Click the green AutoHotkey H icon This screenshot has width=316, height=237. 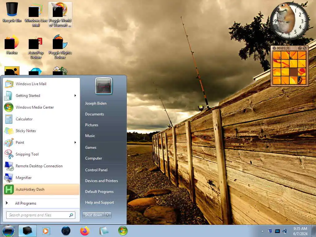click(x=9, y=189)
